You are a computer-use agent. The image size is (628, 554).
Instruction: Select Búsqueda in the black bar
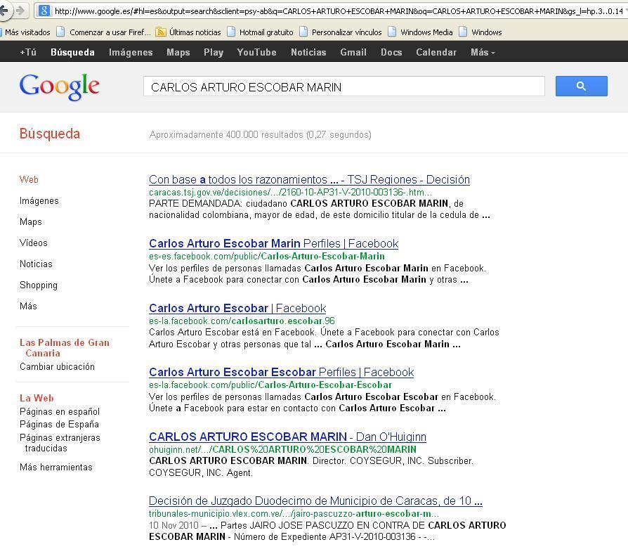pos(72,52)
